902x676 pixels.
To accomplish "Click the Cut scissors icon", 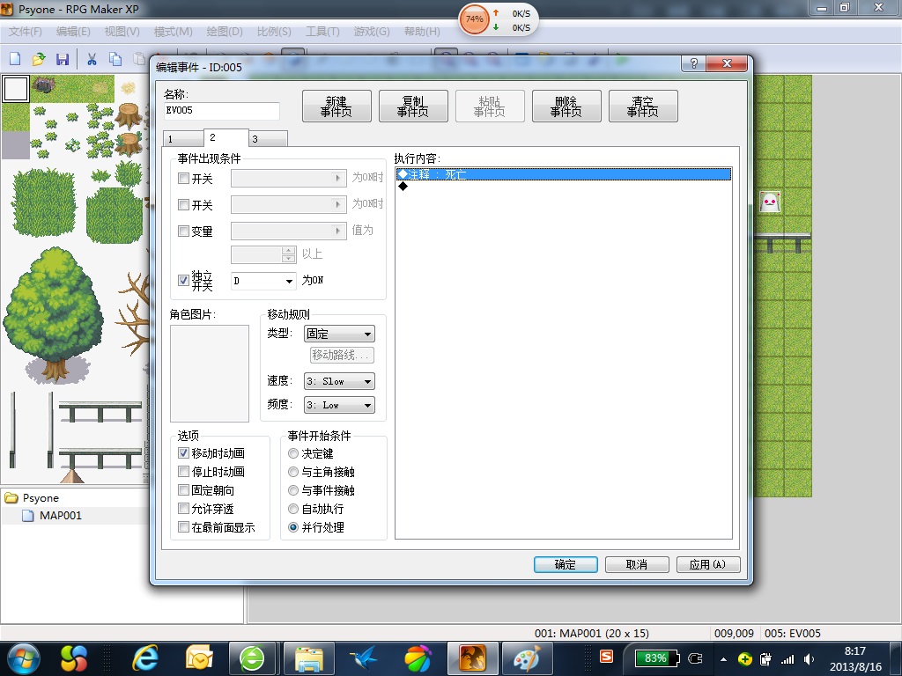I will coord(92,59).
